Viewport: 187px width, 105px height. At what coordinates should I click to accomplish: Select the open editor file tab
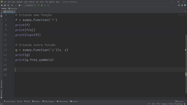9,12
